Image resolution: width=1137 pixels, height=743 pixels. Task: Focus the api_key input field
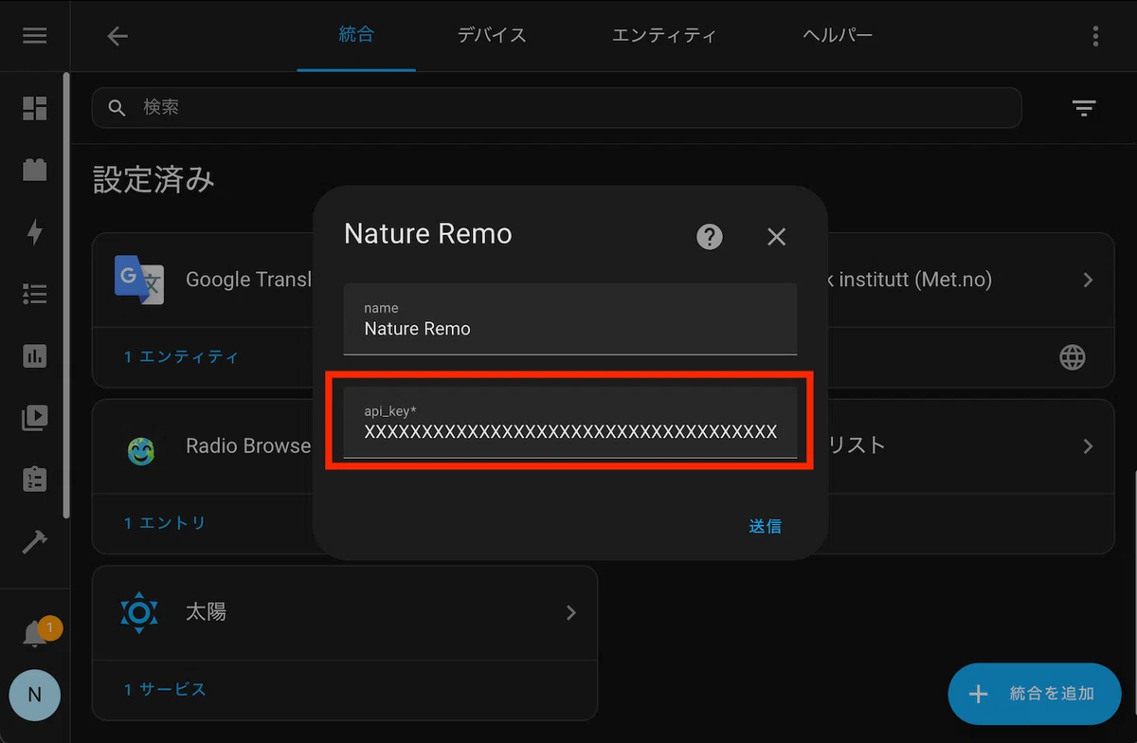click(570, 422)
